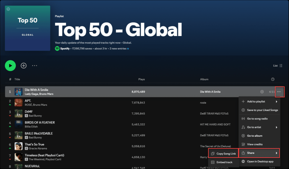This screenshot has height=169, width=289.
Task: Open the BIRDS OF A FEATHER song title
Action: 40,123
